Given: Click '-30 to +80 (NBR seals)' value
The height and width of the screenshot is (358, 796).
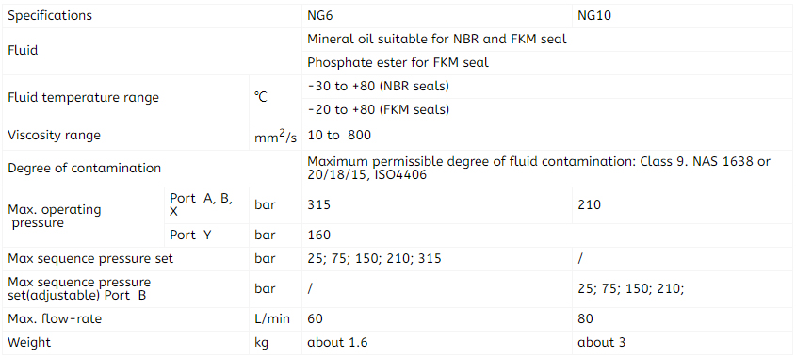Looking at the screenshot, I should [x=378, y=87].
